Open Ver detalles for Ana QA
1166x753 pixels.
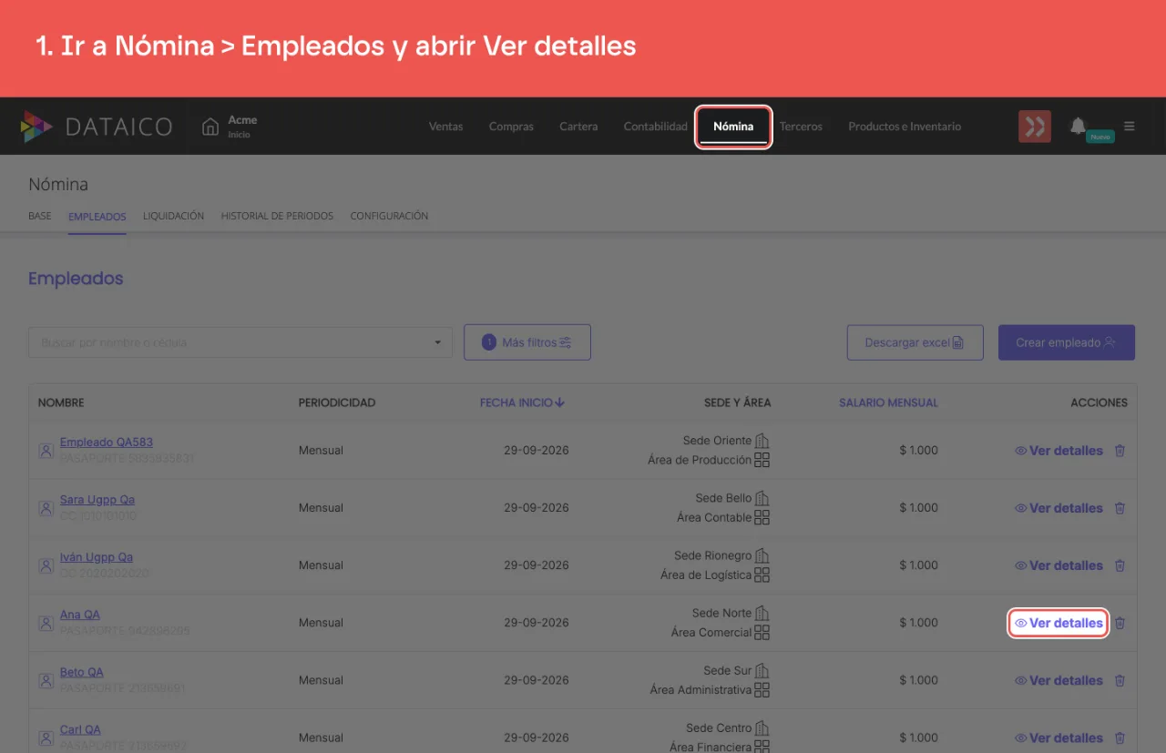pos(1059,623)
